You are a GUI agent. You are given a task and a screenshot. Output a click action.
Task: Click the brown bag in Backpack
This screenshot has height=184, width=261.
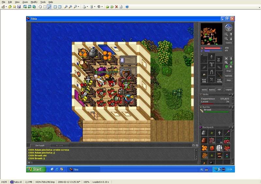[204, 140]
